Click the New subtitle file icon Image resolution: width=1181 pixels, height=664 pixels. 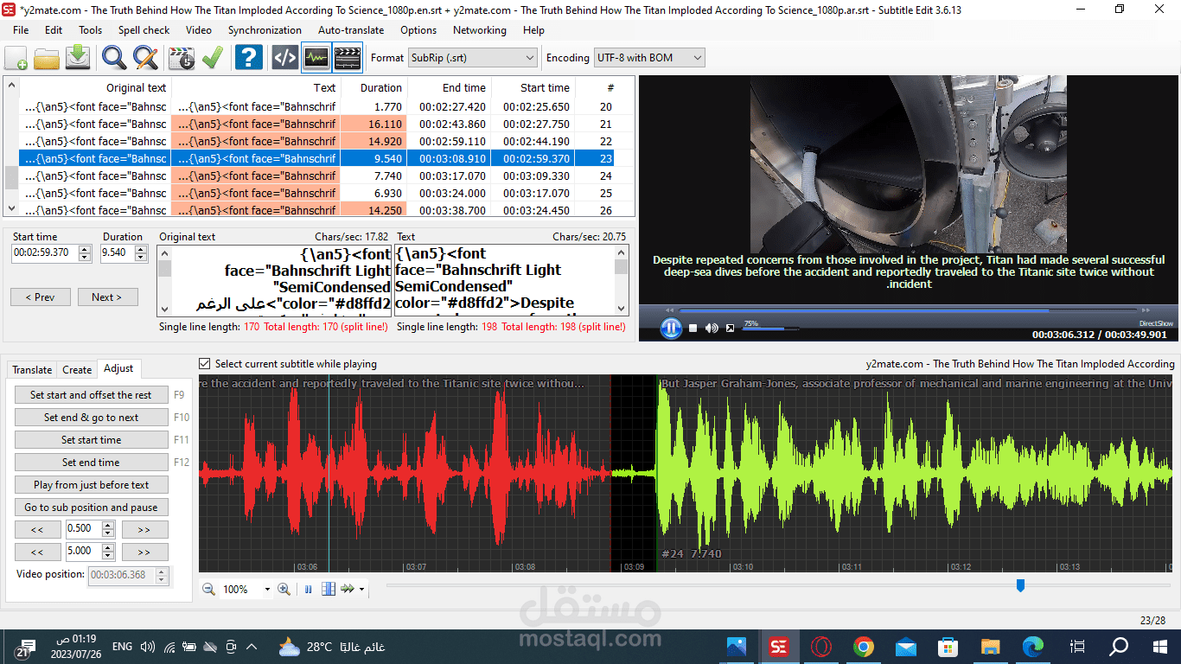(x=16, y=58)
